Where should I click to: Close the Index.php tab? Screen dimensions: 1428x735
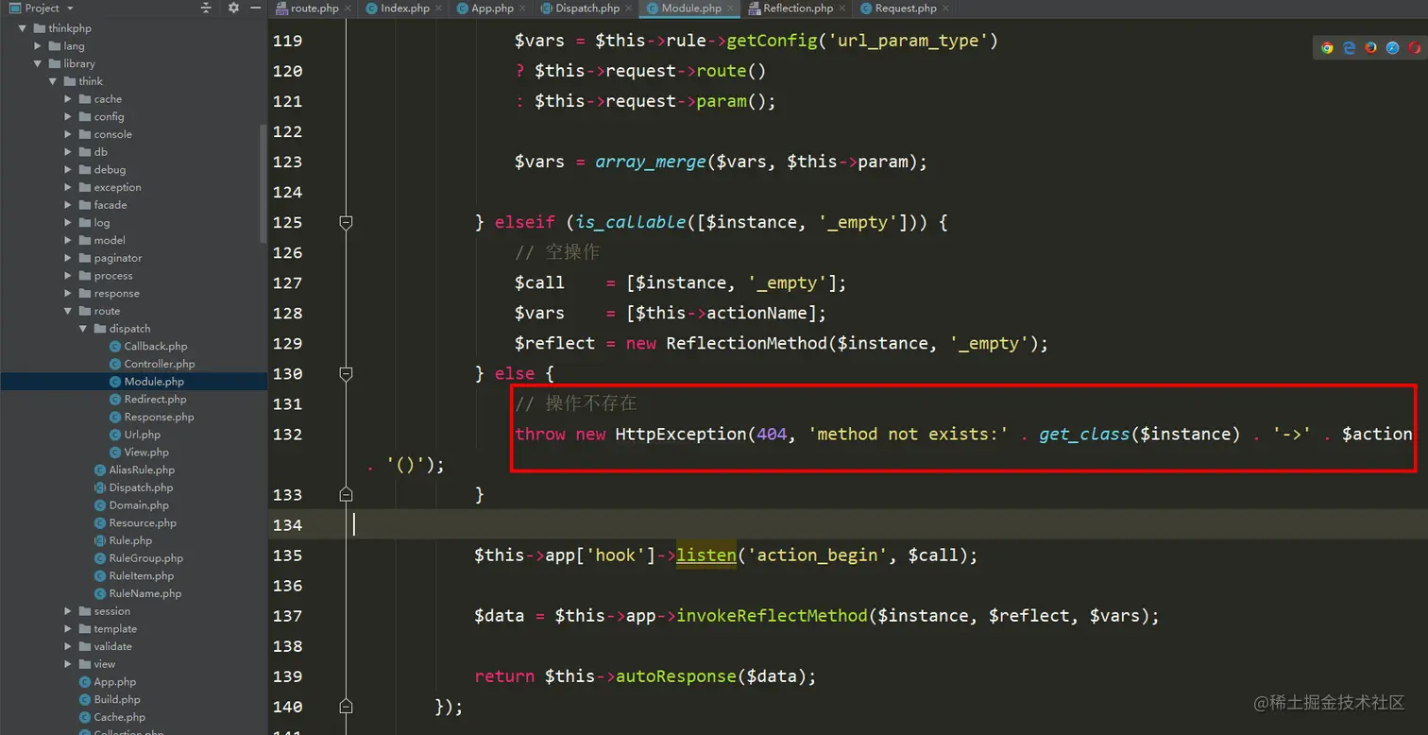437,9
